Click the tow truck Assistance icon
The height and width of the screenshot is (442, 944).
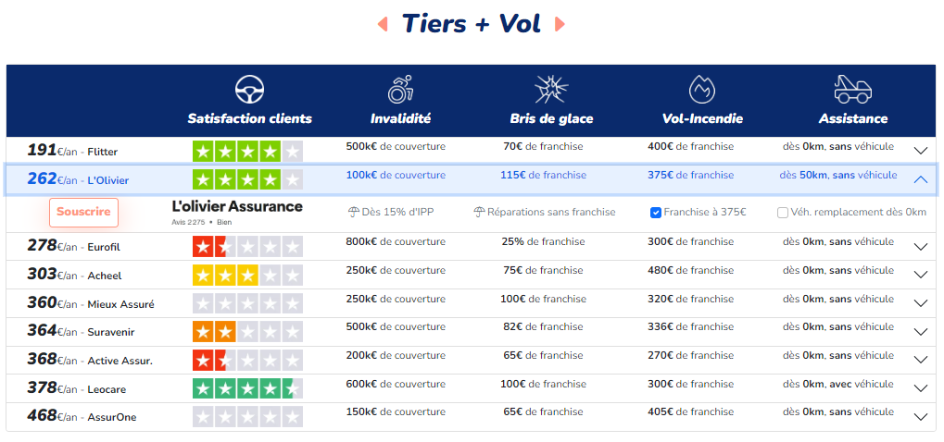point(852,90)
